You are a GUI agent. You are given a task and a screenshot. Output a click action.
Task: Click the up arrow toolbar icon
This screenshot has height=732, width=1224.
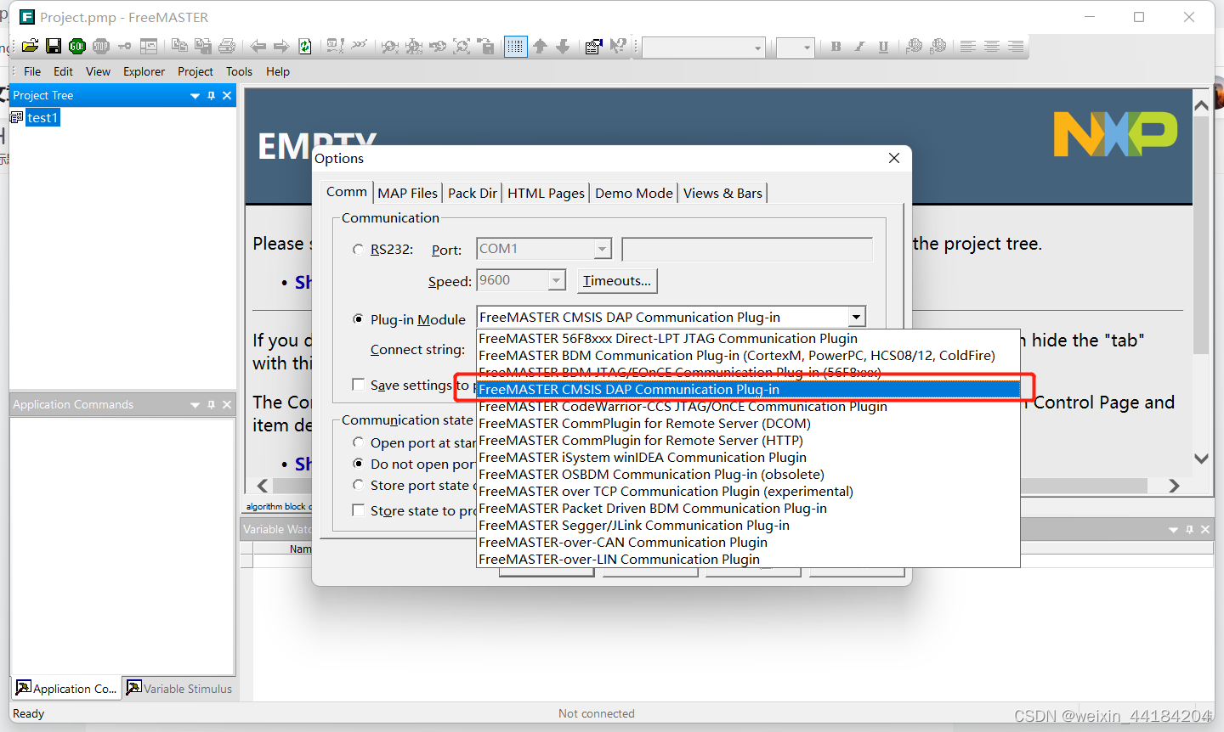click(540, 46)
